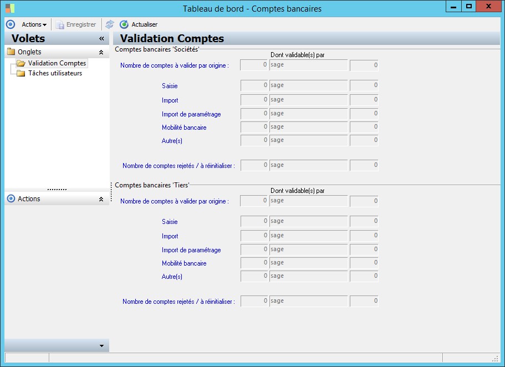Collapse the Volets pane with double chevron
This screenshot has height=367, width=505.
click(x=101, y=39)
